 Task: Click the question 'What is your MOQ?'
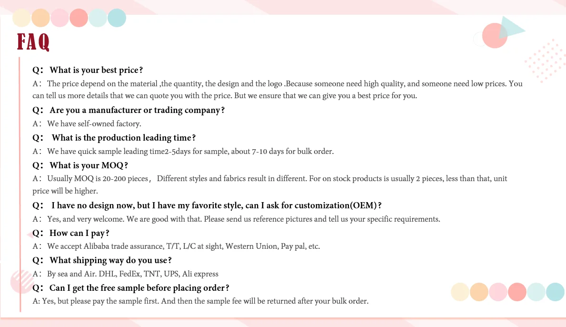[x=80, y=165]
